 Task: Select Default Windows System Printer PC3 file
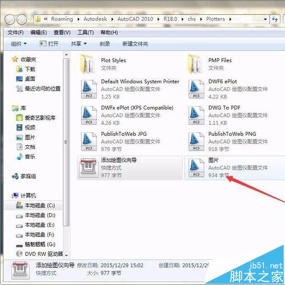[x=129, y=89]
